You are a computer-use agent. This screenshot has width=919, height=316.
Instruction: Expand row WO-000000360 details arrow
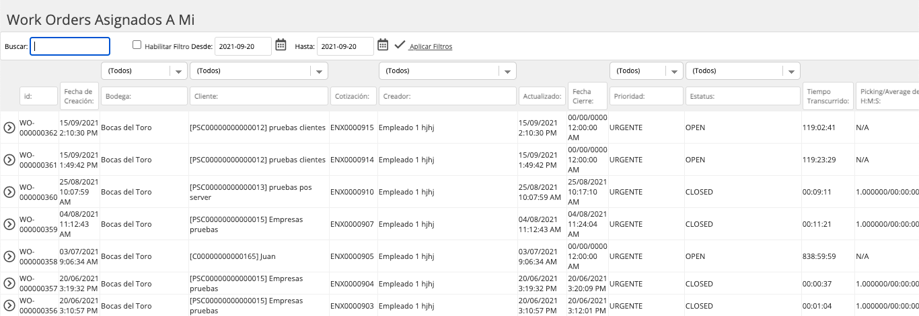[x=9, y=192]
